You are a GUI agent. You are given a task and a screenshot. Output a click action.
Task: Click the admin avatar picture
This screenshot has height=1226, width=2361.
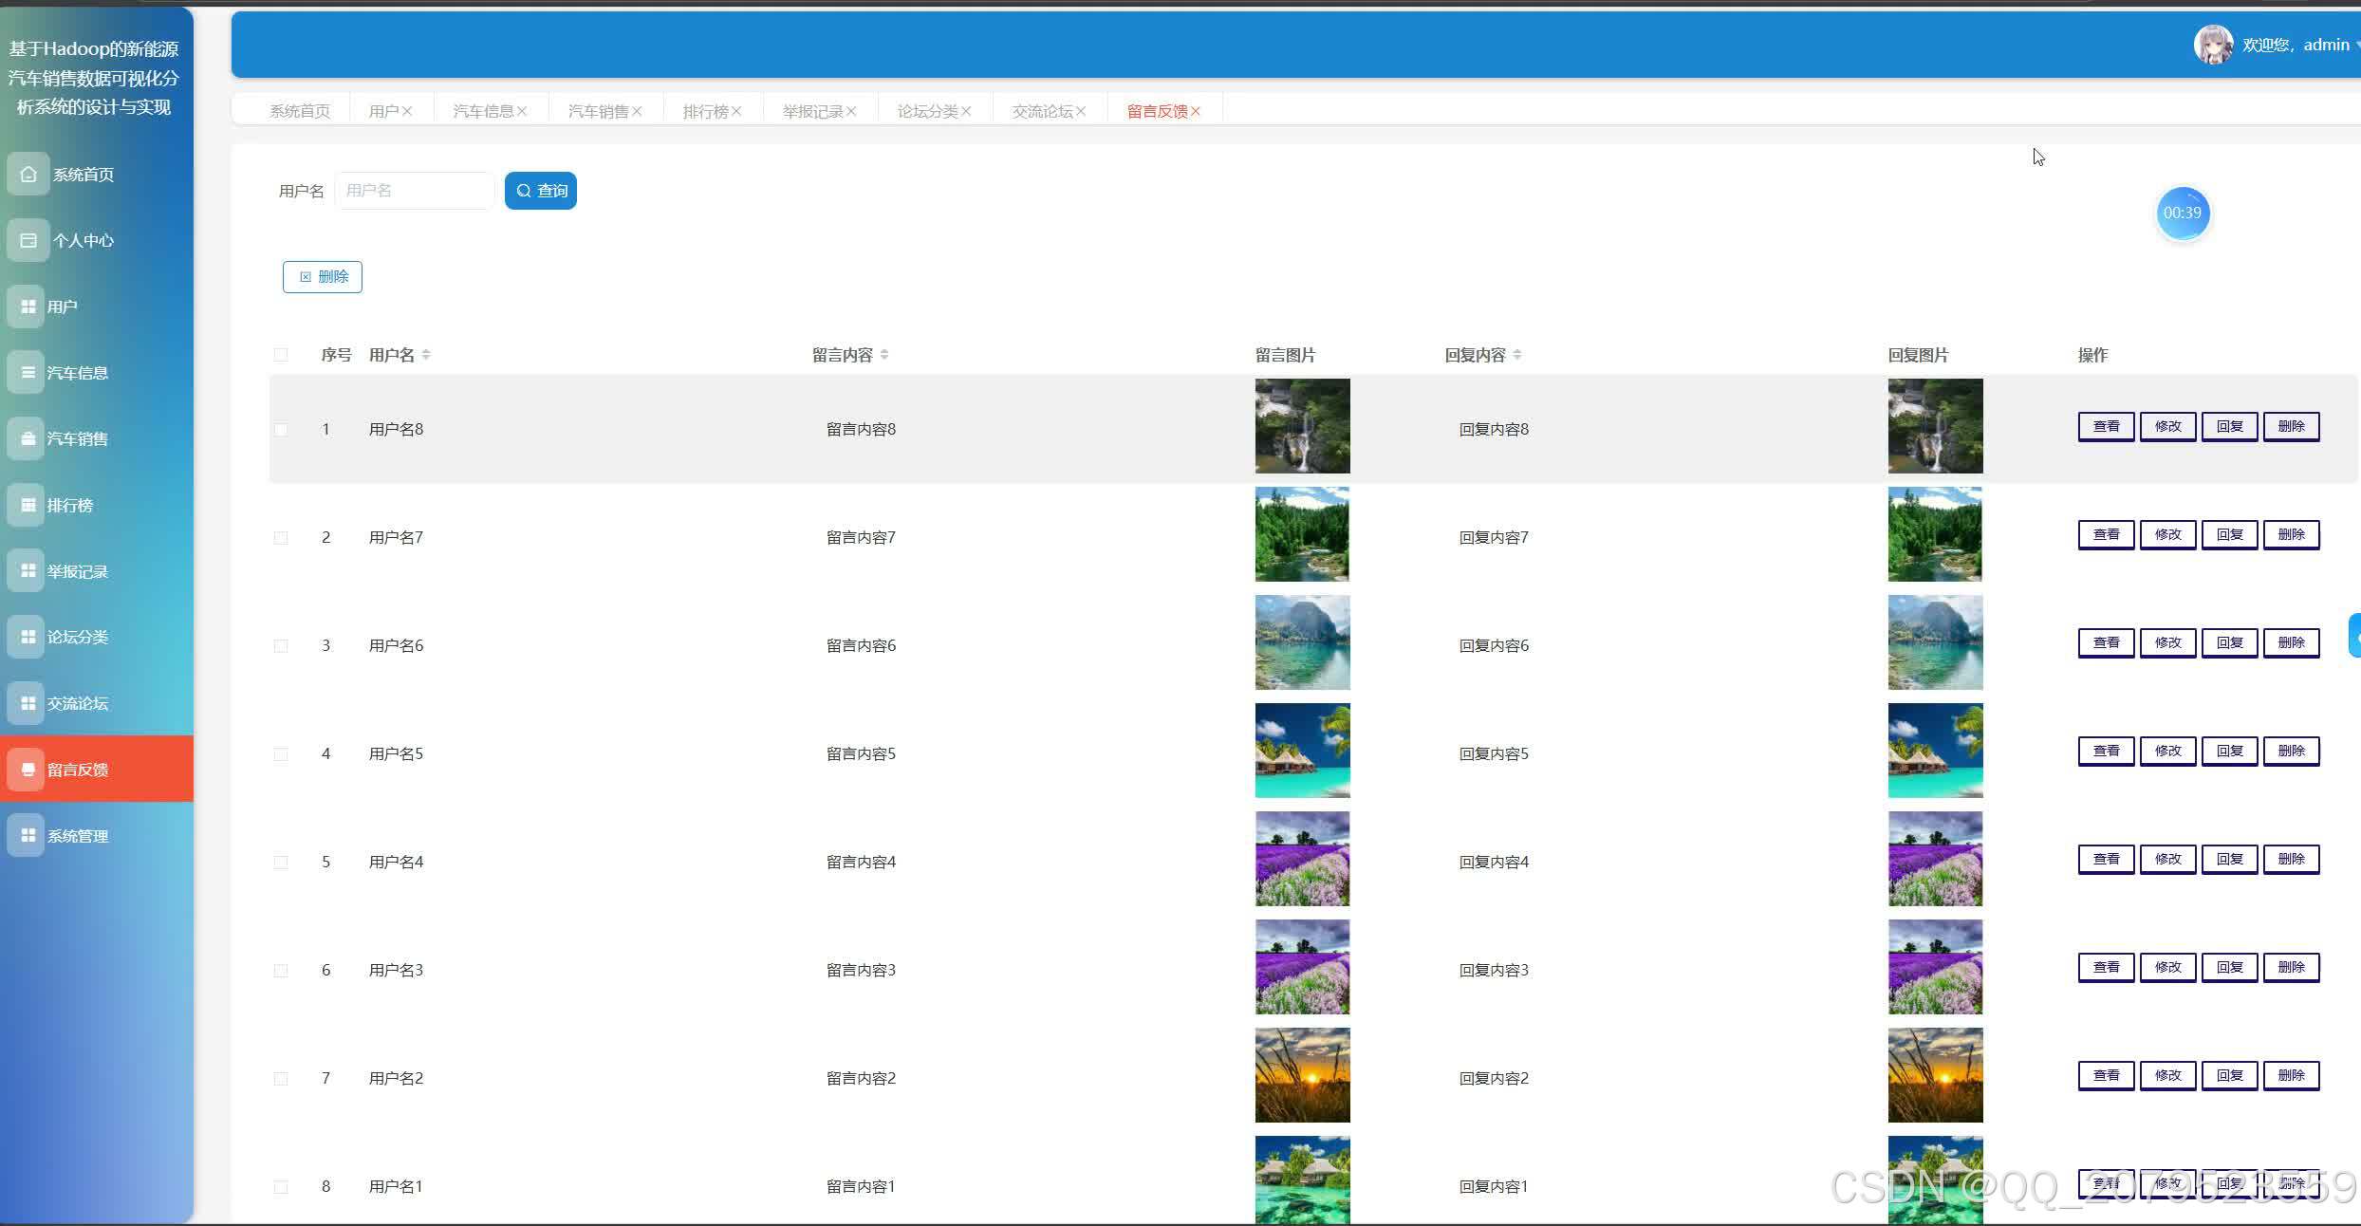(2213, 45)
